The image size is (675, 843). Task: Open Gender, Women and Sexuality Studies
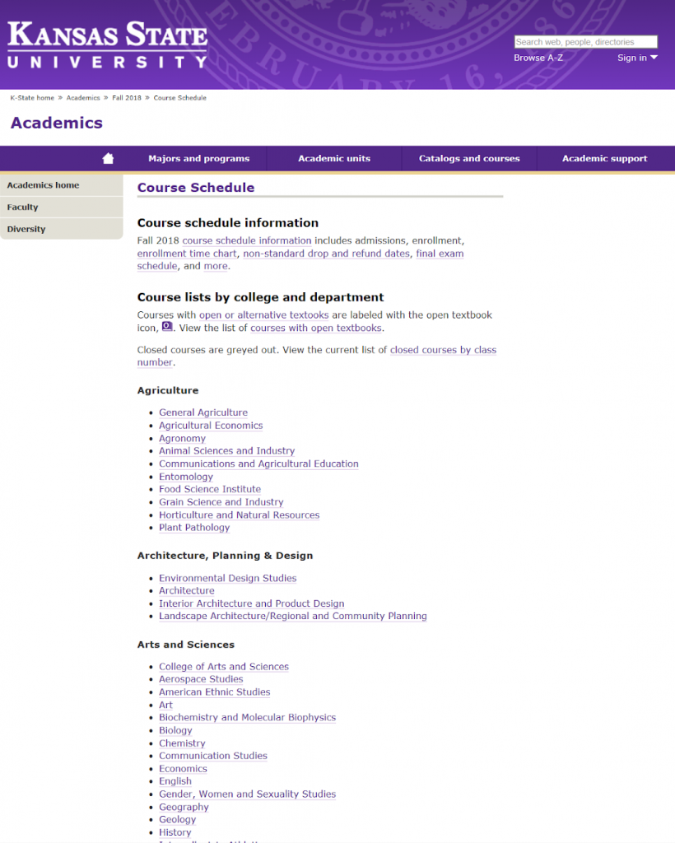[247, 794]
